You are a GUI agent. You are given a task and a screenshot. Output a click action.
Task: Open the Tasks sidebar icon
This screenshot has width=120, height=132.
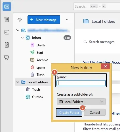[7, 45]
